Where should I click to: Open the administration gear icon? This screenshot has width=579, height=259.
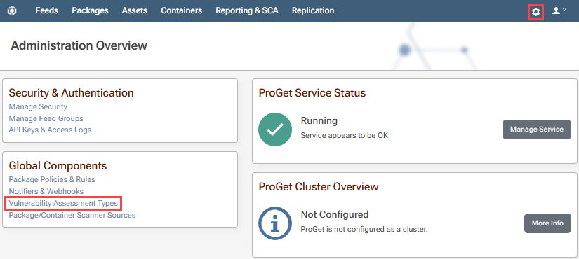click(535, 12)
